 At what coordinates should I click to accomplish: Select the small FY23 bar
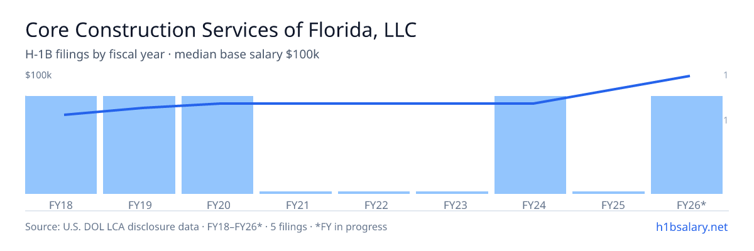[452, 193]
